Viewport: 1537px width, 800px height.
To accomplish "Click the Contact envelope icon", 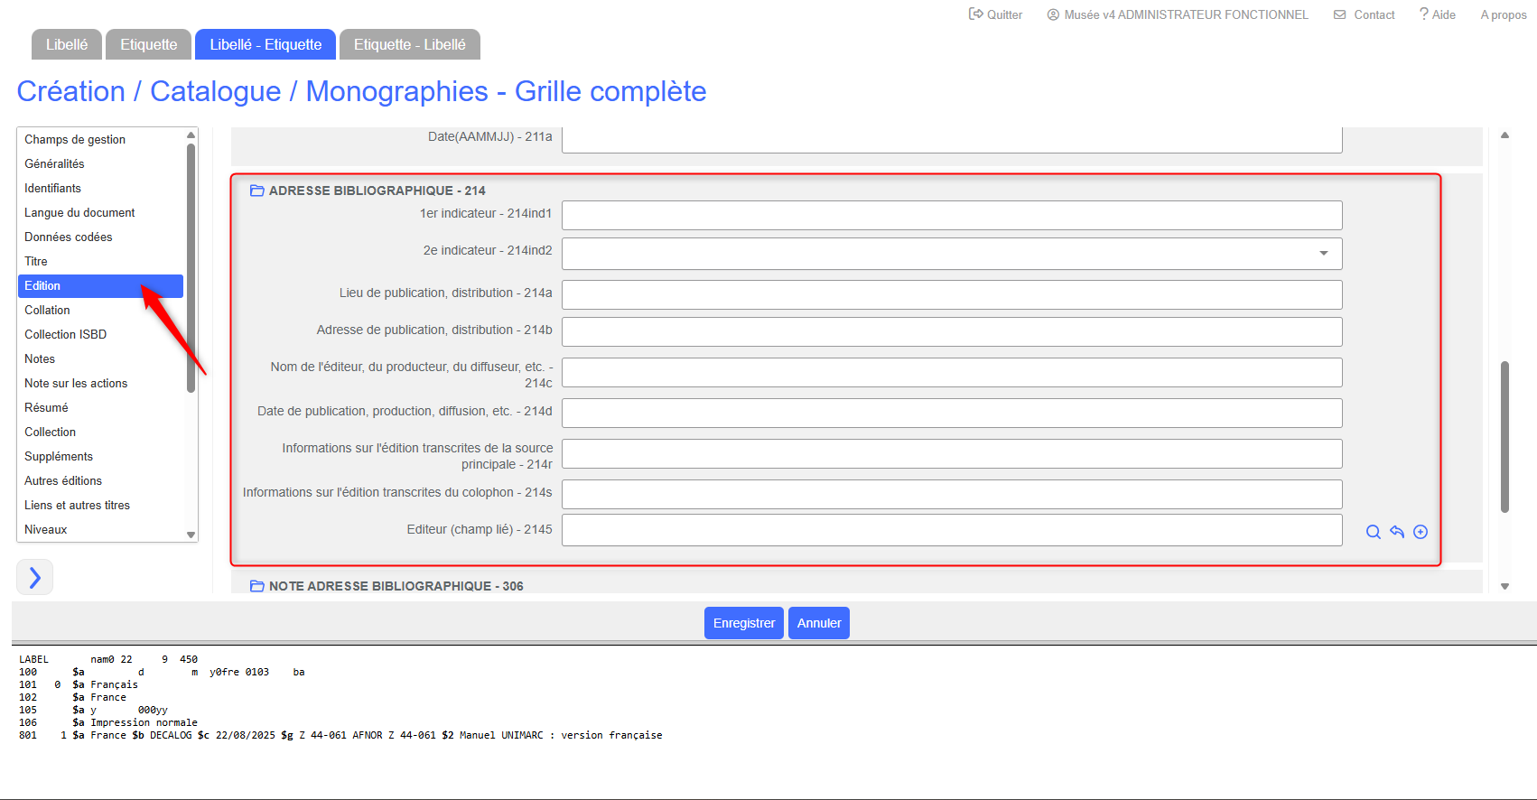I will pos(1340,14).
